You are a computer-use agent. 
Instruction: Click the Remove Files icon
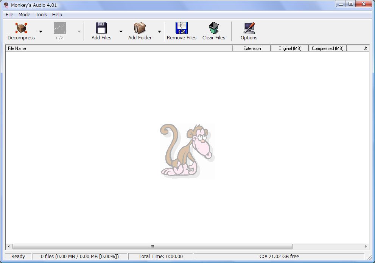point(182,28)
